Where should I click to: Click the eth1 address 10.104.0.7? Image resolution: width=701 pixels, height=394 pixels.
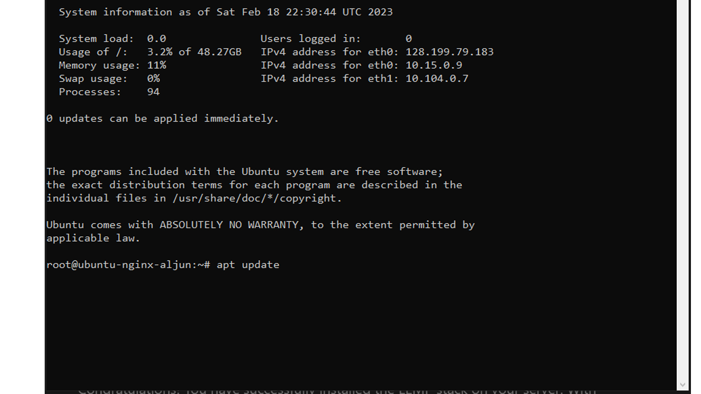coord(437,79)
